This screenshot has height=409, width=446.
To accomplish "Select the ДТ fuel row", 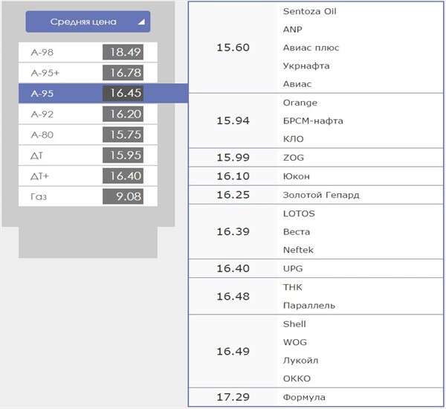I will [x=88, y=155].
